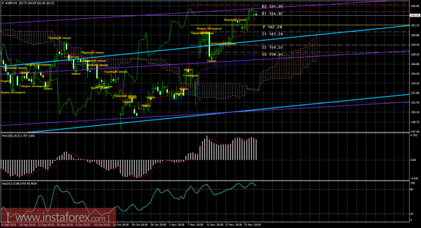Viewport: 421px width, 228px height.
Task: Select the S1 161.24 support label
Action: pyautogui.click(x=272, y=34)
